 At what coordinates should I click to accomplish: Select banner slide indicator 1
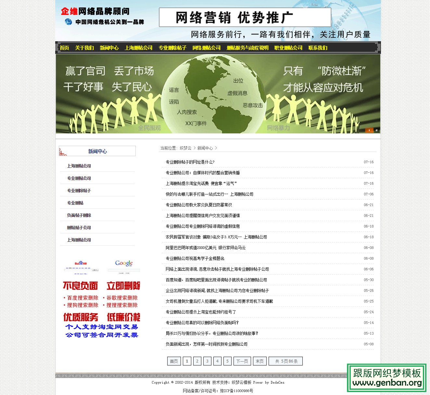(369, 130)
